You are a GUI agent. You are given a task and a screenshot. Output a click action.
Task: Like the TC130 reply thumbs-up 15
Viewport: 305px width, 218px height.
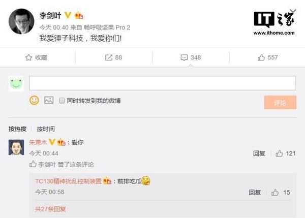coord(275,192)
